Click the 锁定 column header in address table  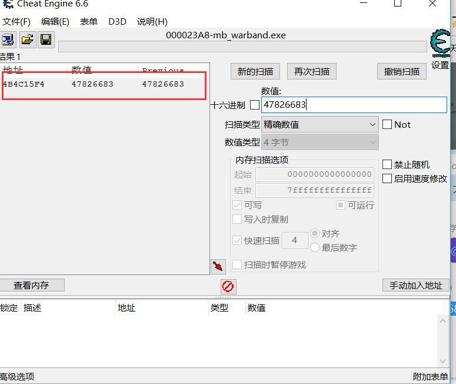(x=11, y=307)
